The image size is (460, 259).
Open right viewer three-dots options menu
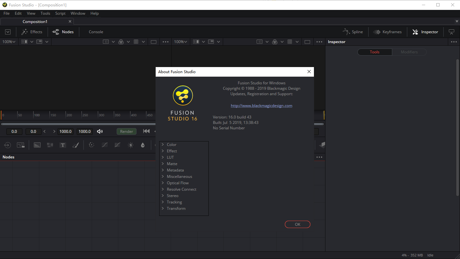coord(319,42)
